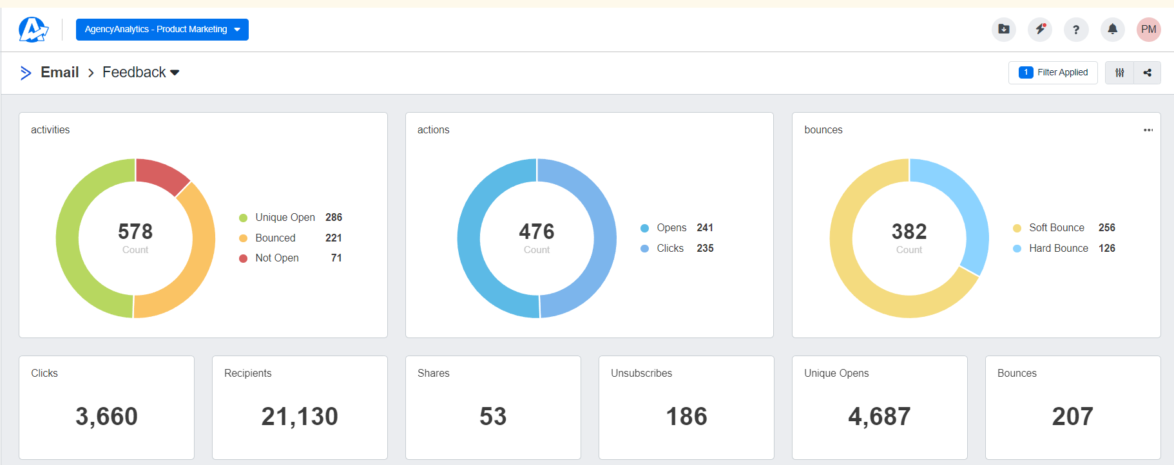Toggle the Hard Bounce legend entry
1174x465 pixels.
(x=1057, y=249)
